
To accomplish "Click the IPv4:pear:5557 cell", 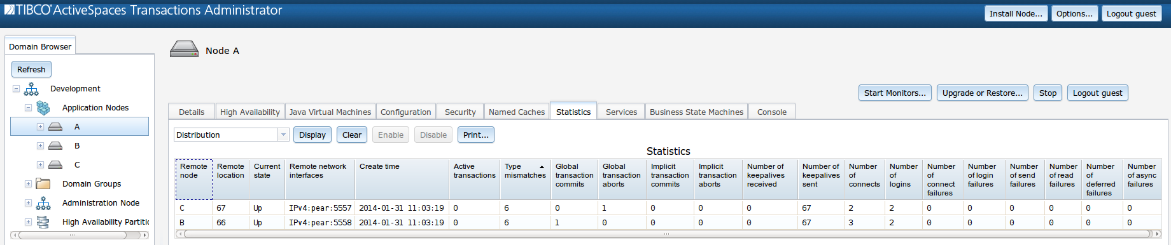I will coord(320,208).
